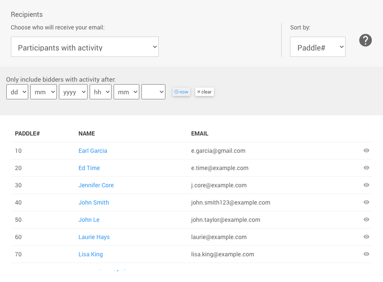Expand the yyyy year dropdown
This screenshot has height=282, width=383.
click(73, 92)
